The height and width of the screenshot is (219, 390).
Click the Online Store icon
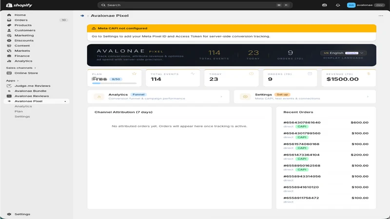click(9, 73)
